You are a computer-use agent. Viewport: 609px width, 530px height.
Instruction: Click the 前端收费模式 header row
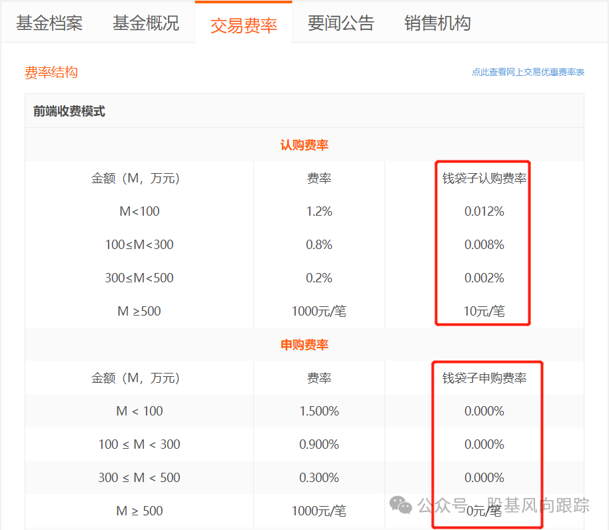pyautogui.click(x=68, y=111)
